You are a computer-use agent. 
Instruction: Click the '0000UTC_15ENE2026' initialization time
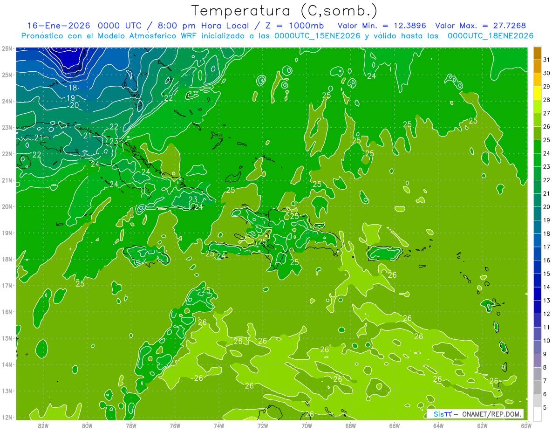point(317,36)
